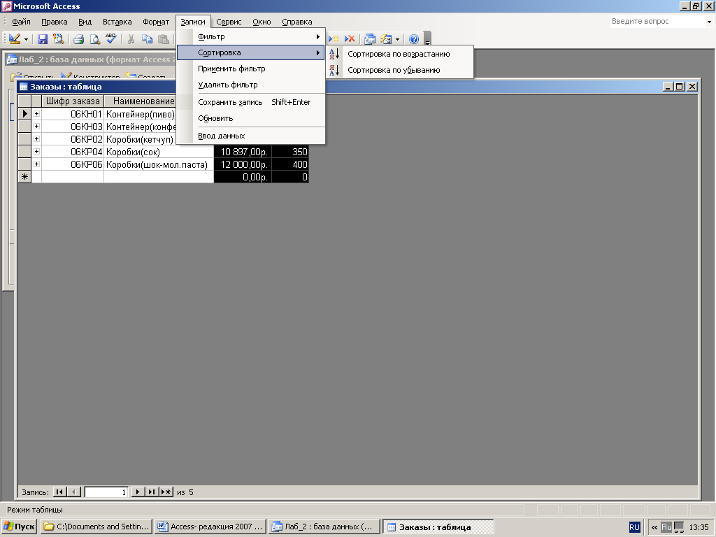The height and width of the screenshot is (537, 716).
Task: Click cell Коробки(шок-мол.паста)
Action: pyautogui.click(x=159, y=164)
